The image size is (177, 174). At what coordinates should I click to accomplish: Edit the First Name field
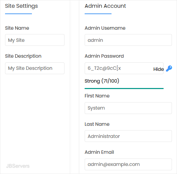point(128,108)
